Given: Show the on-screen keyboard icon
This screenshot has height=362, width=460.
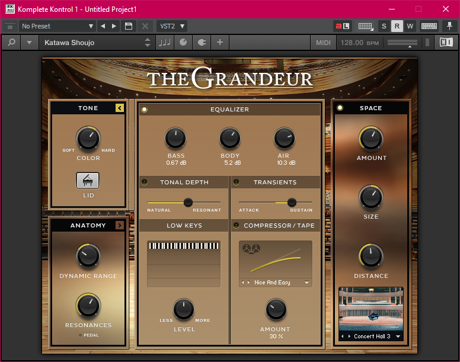Looking at the screenshot, I should pos(429,26).
